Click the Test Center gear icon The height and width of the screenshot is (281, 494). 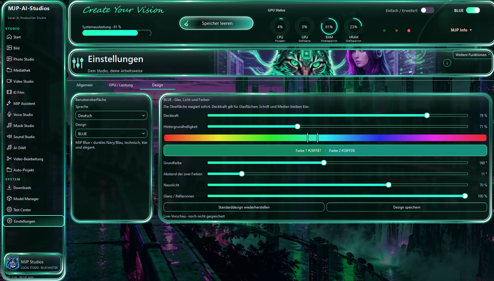point(9,210)
